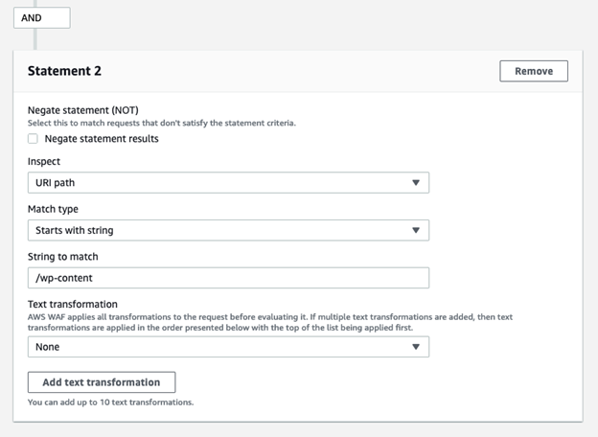Open the Inspect dropdown showing URI path
Screen dimensions: 598x437
(x=228, y=183)
